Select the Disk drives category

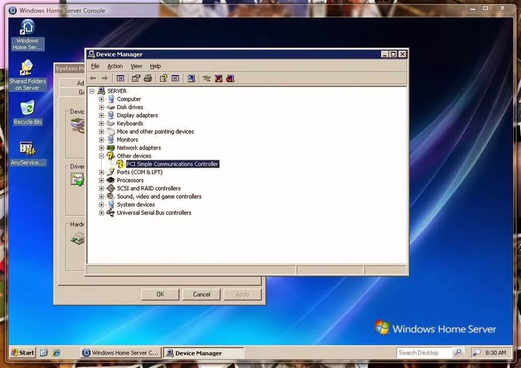[130, 107]
